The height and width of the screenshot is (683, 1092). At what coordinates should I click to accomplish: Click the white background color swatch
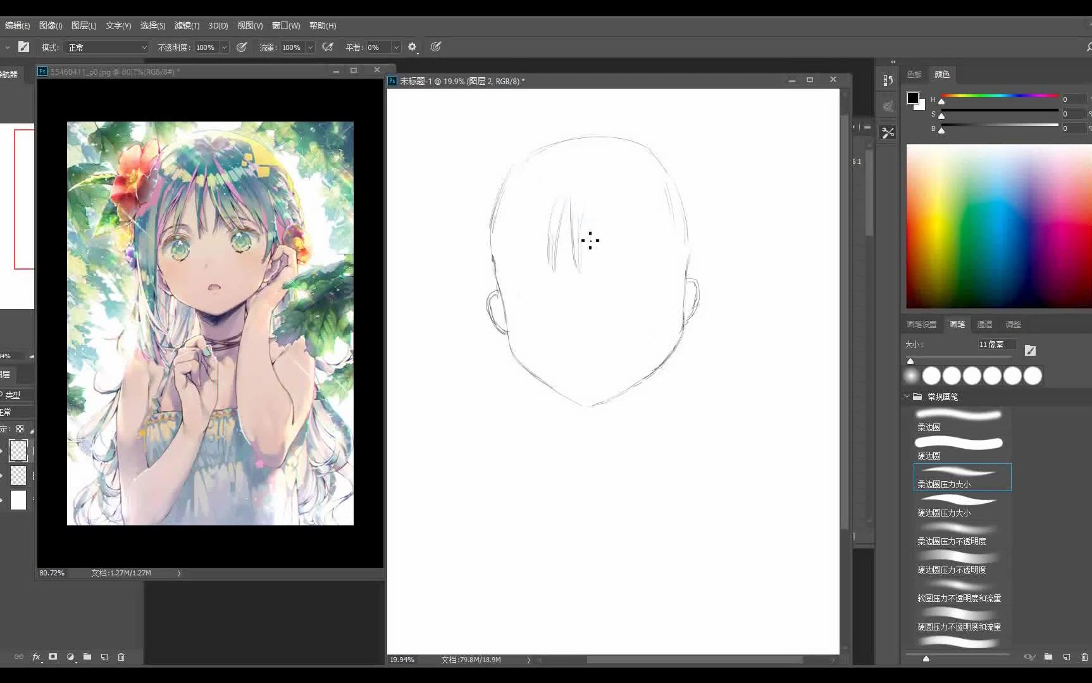921,106
